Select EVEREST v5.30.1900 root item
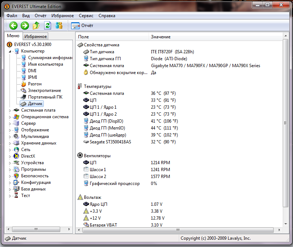 (x=33, y=45)
